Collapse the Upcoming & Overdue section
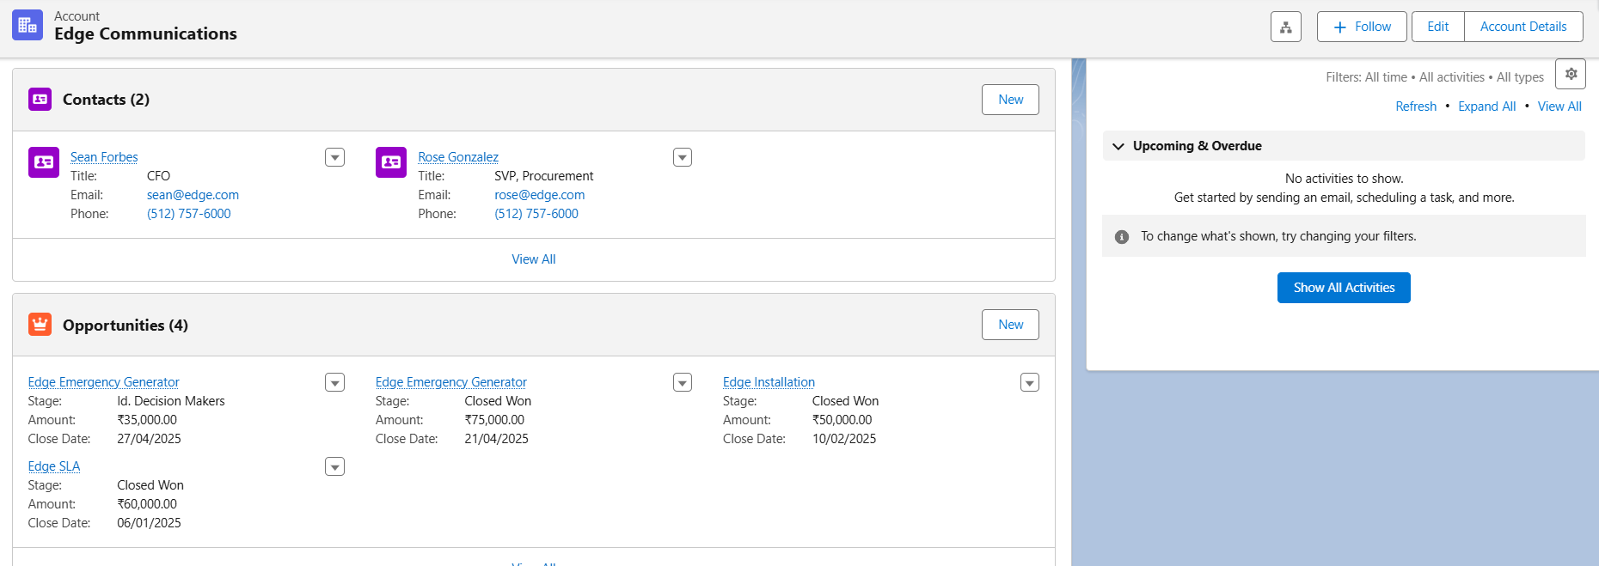The image size is (1599, 566). 1118,146
